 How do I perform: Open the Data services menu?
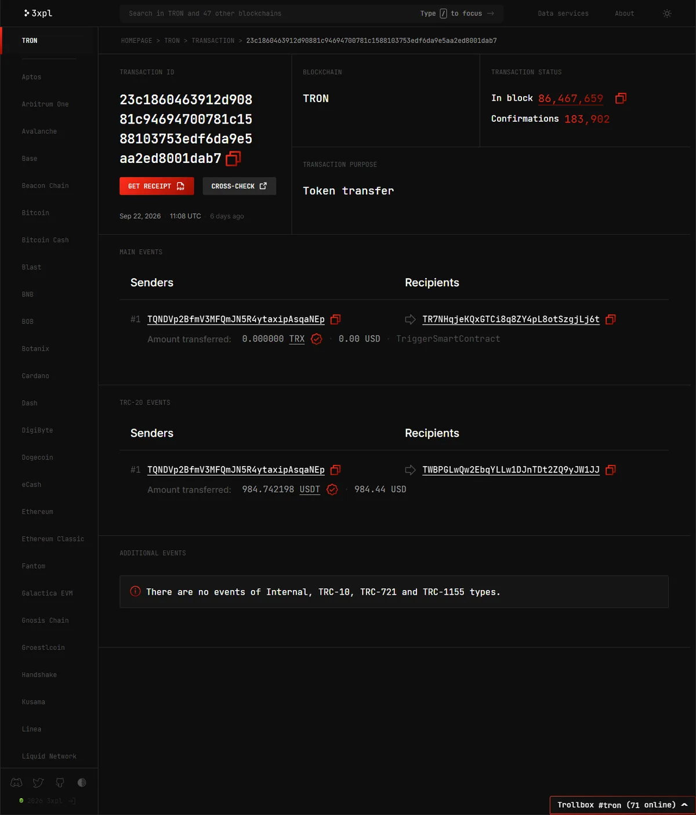click(563, 13)
